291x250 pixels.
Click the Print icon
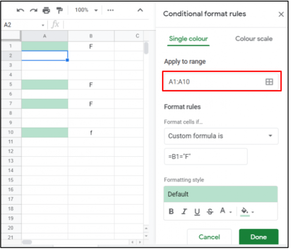point(46,10)
